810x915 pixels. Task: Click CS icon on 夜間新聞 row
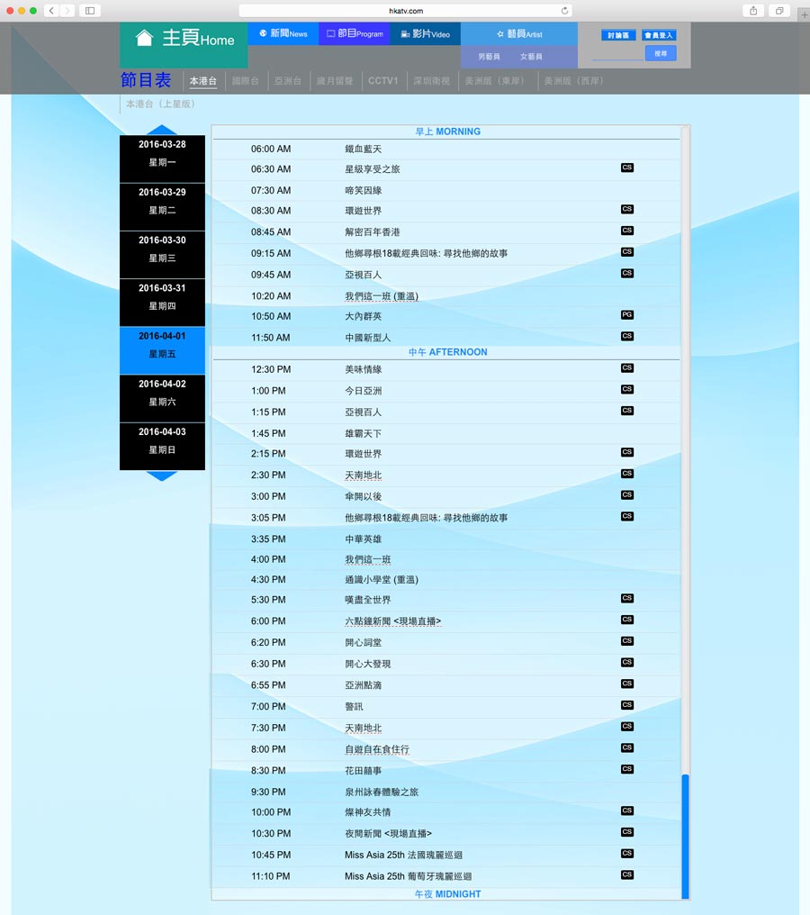click(627, 832)
